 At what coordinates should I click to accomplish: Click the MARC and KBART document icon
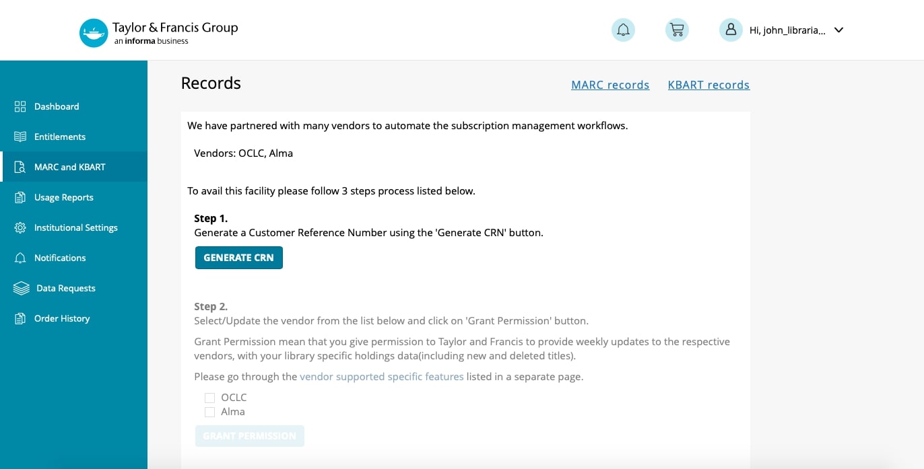(20, 167)
